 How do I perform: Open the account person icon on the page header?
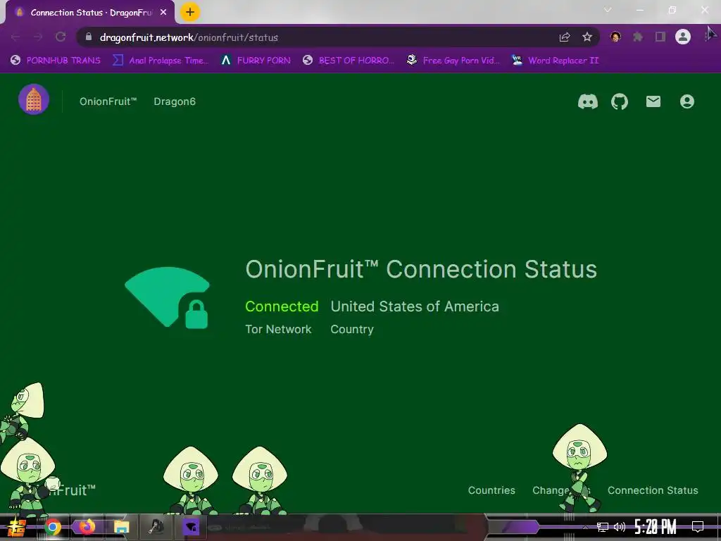pos(687,101)
